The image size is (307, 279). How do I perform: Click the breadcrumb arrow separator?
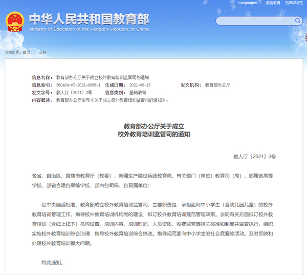click(x=34, y=52)
